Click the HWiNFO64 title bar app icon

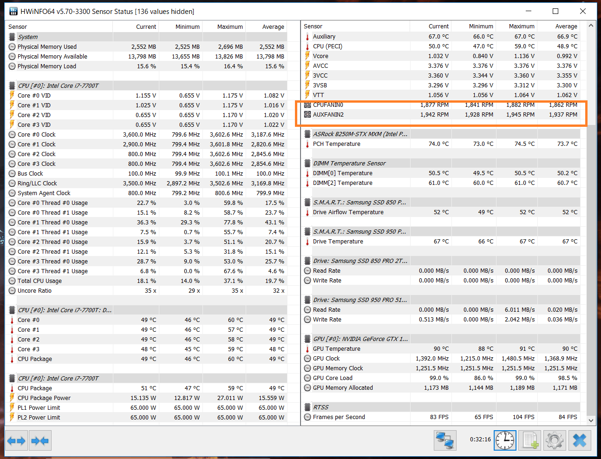pyautogui.click(x=13, y=11)
